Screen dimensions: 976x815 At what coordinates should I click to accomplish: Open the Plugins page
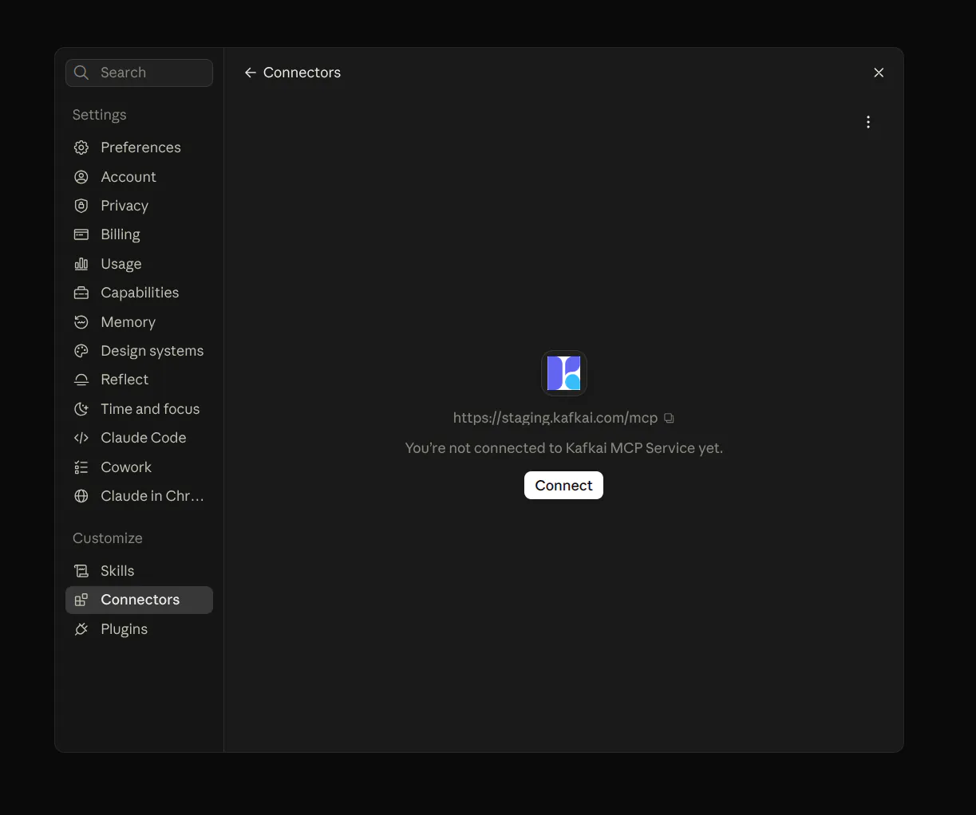139,629
